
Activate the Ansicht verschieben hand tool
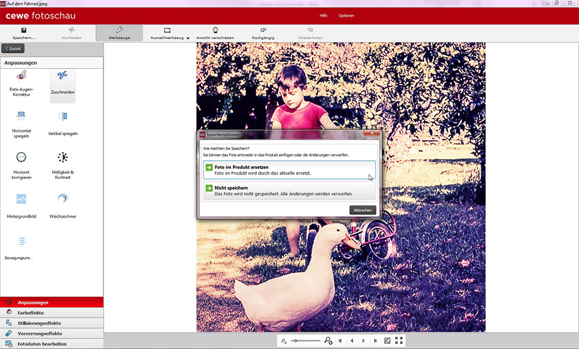215,30
